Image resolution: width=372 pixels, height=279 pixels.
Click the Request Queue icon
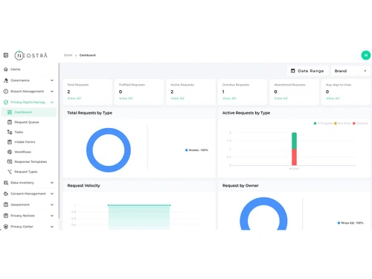(x=10, y=122)
